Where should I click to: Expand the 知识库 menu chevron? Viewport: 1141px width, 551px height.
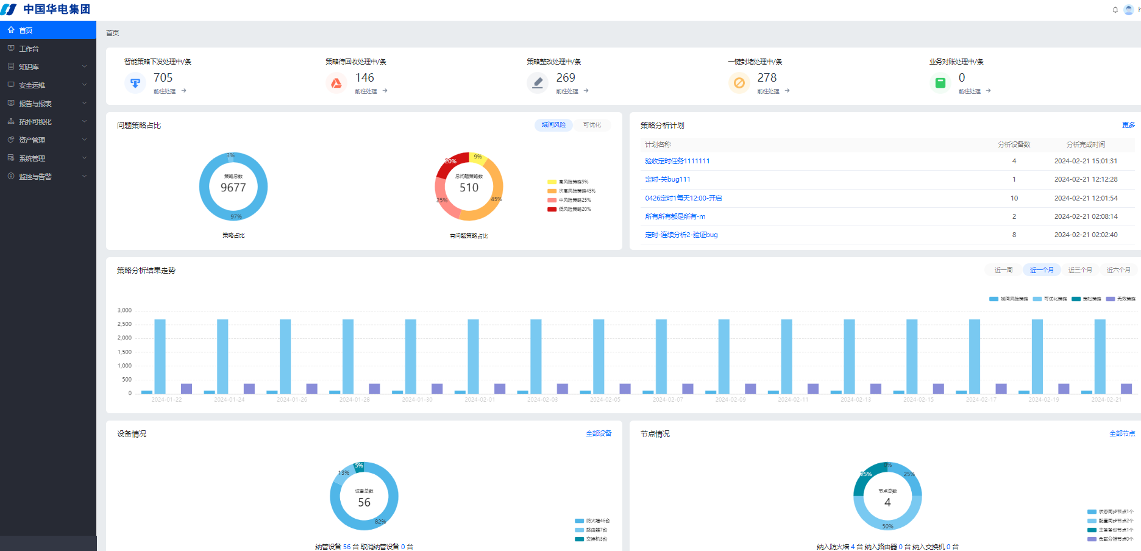pyautogui.click(x=84, y=66)
